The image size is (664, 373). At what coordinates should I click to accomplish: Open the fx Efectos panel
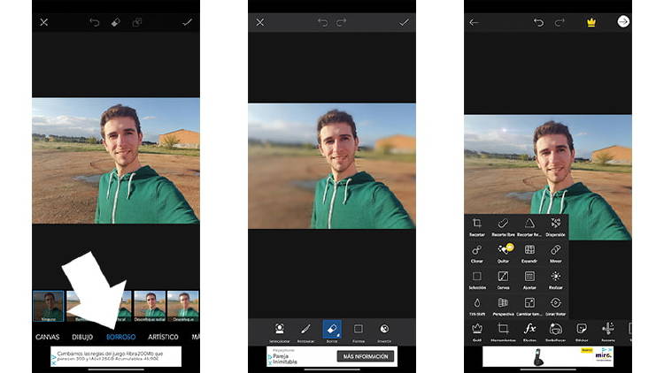click(x=529, y=330)
